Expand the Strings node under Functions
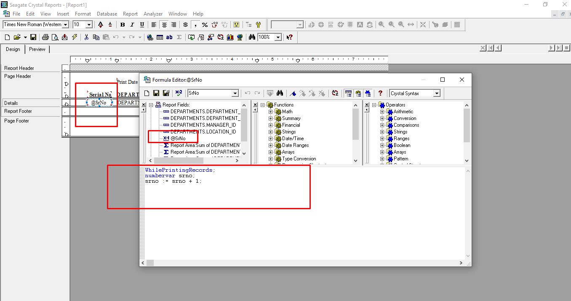Viewport: 571px width, 301px height. point(270,131)
